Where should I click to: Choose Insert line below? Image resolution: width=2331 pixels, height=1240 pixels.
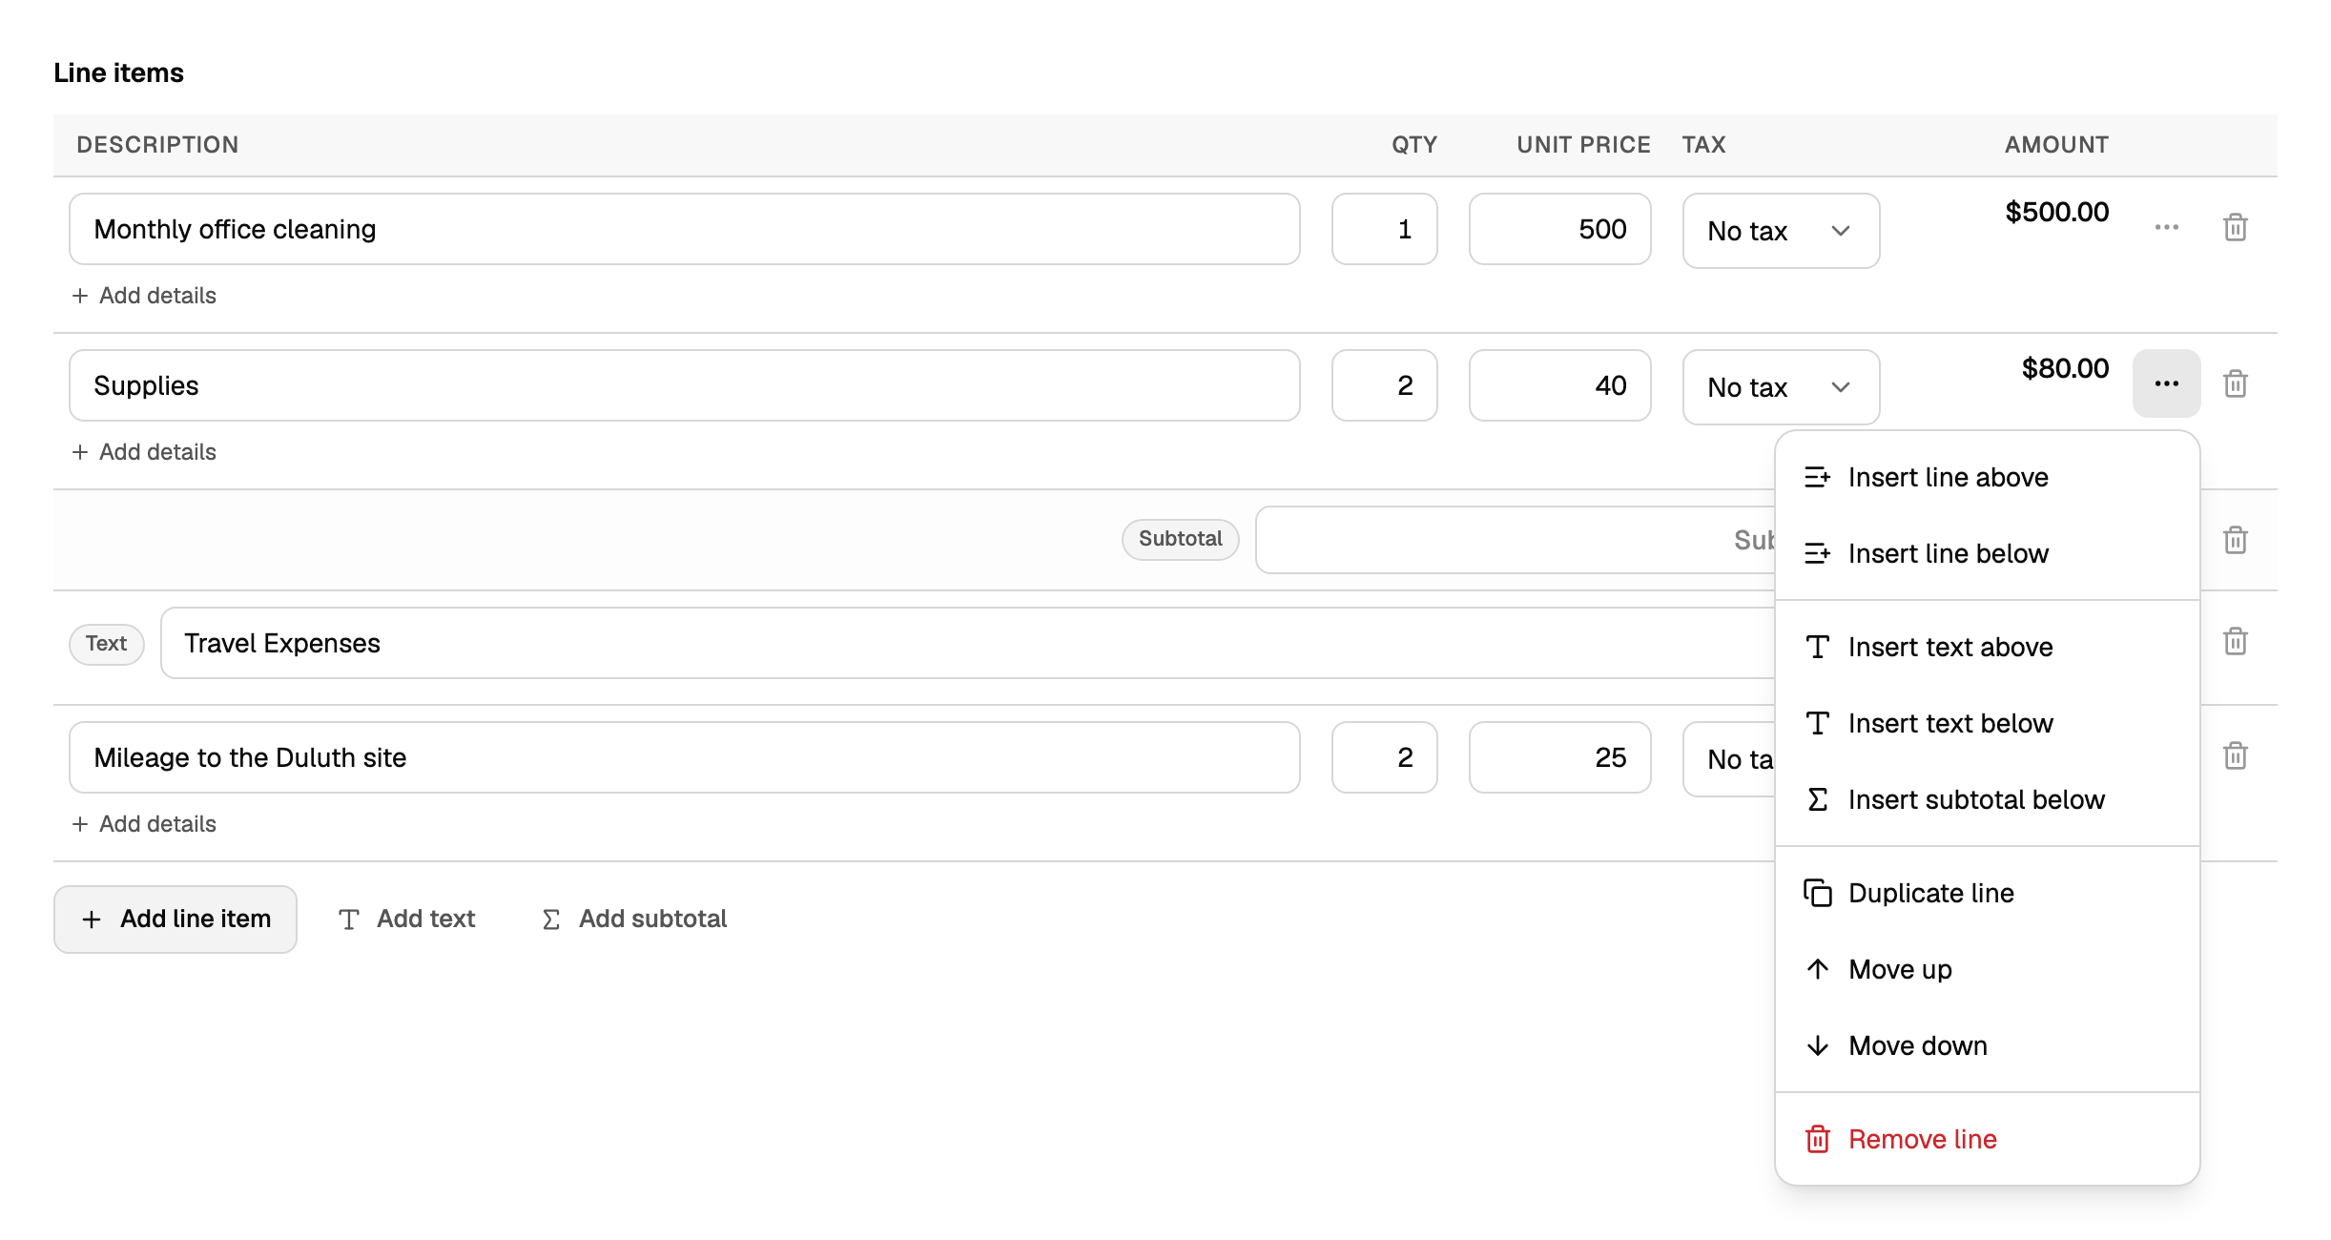tap(1987, 553)
